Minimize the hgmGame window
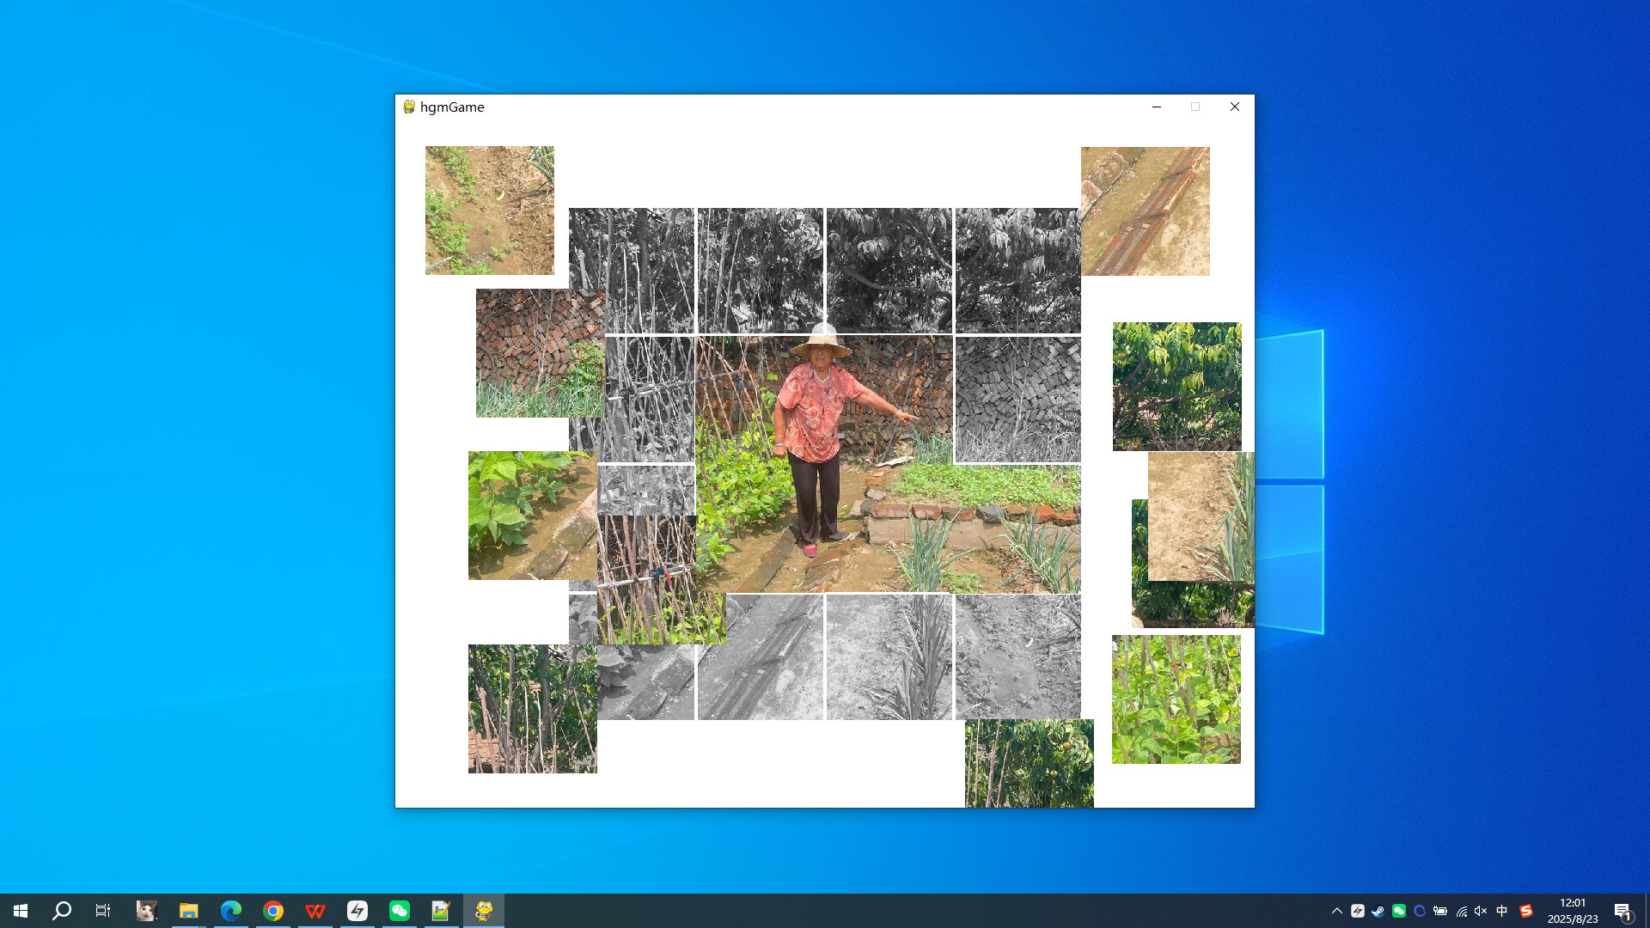Screen dimensions: 1650x928 click(x=1157, y=107)
